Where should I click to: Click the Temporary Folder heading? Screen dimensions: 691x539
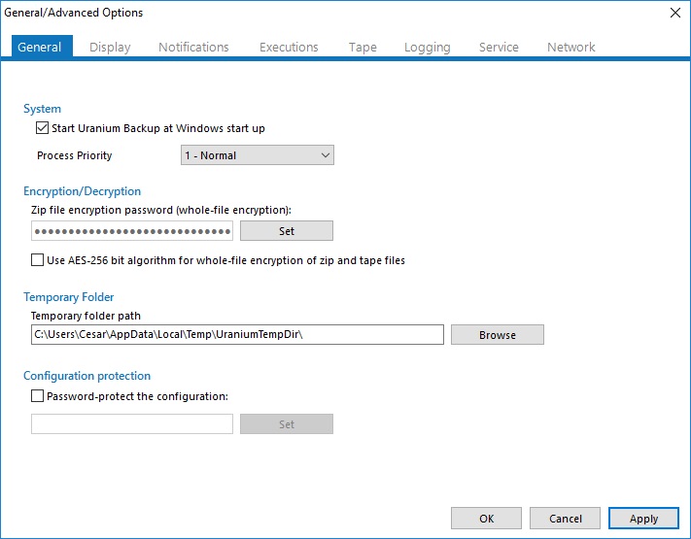tap(69, 297)
